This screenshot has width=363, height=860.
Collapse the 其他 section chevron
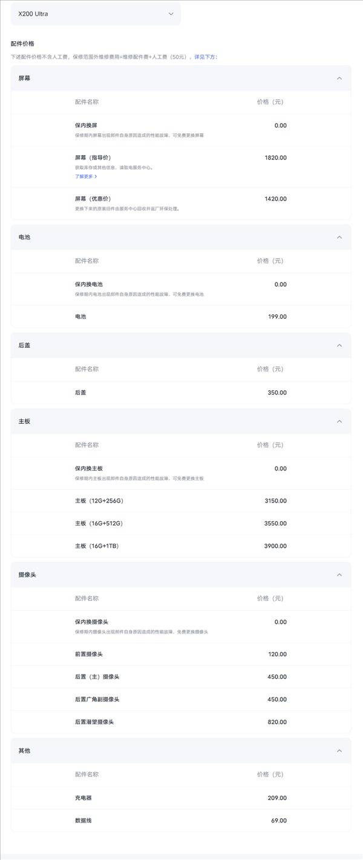coord(339,751)
